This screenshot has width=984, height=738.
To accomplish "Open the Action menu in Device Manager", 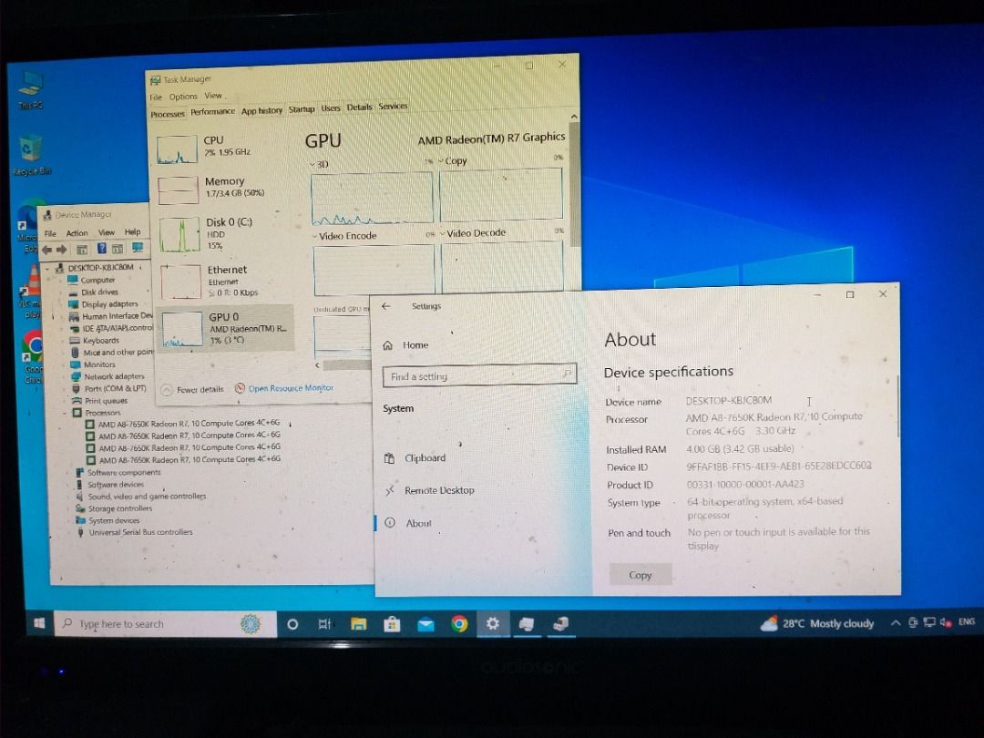I will (x=77, y=232).
